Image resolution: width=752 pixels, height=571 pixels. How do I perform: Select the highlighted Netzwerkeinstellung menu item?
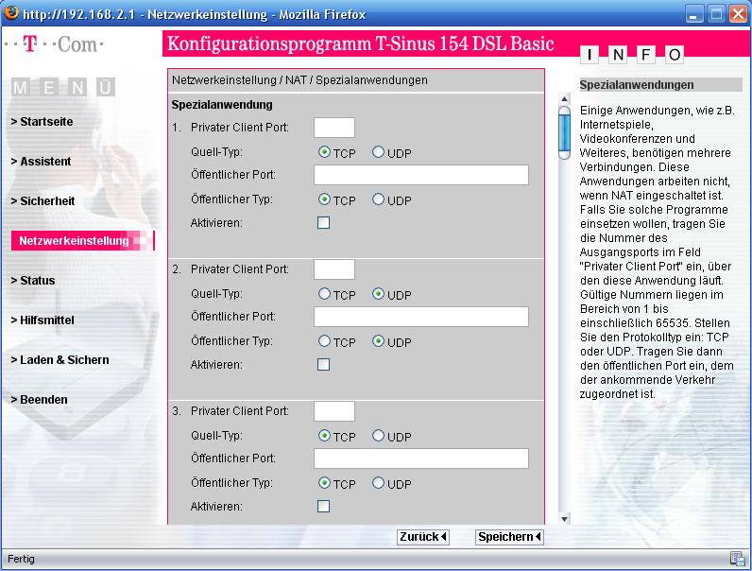(82, 241)
